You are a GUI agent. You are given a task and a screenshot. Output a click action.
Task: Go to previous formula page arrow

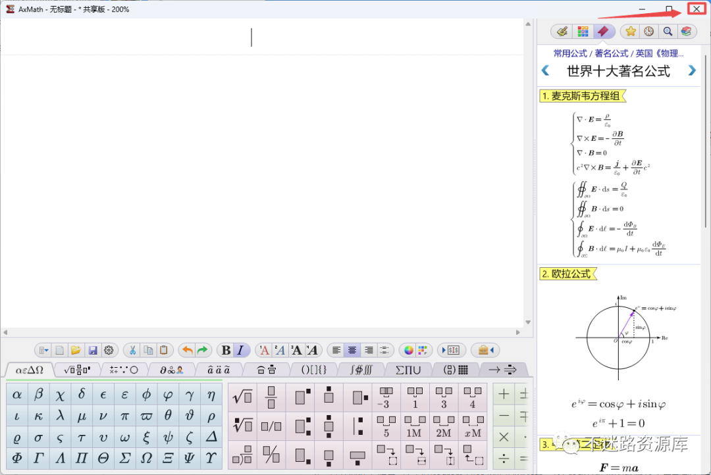[546, 70]
